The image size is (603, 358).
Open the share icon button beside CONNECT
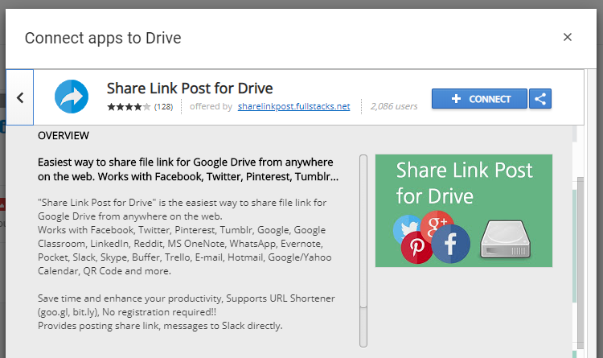pos(540,99)
